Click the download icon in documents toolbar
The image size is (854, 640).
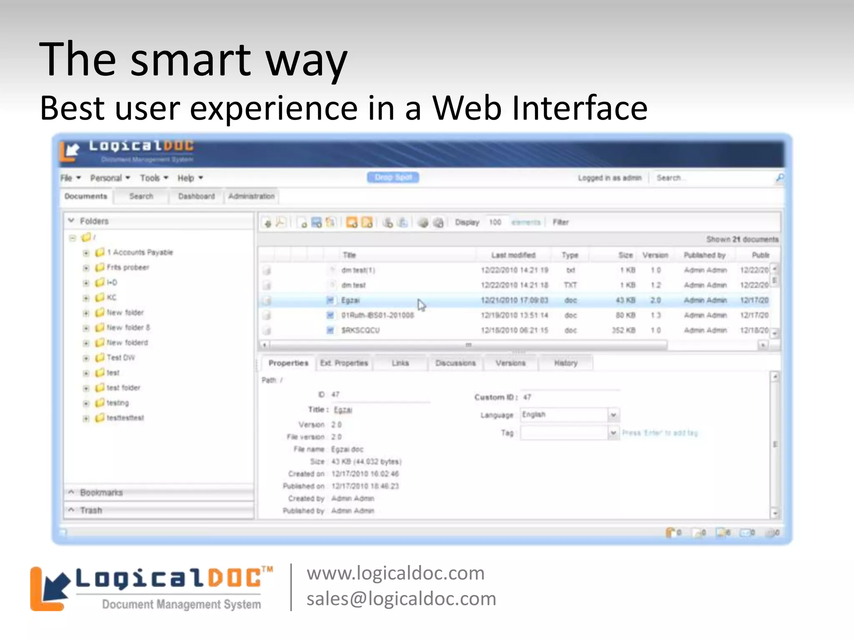point(267,223)
